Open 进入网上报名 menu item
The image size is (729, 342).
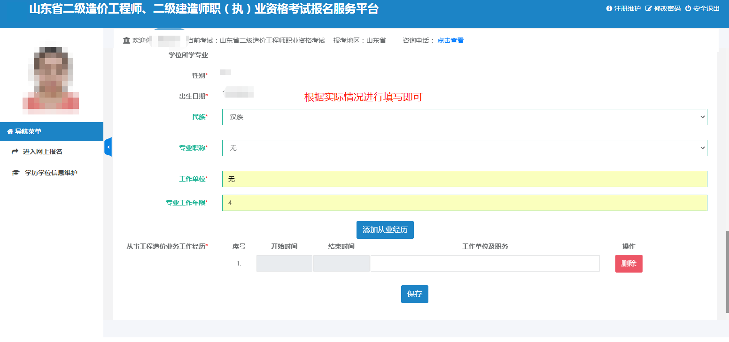point(42,152)
